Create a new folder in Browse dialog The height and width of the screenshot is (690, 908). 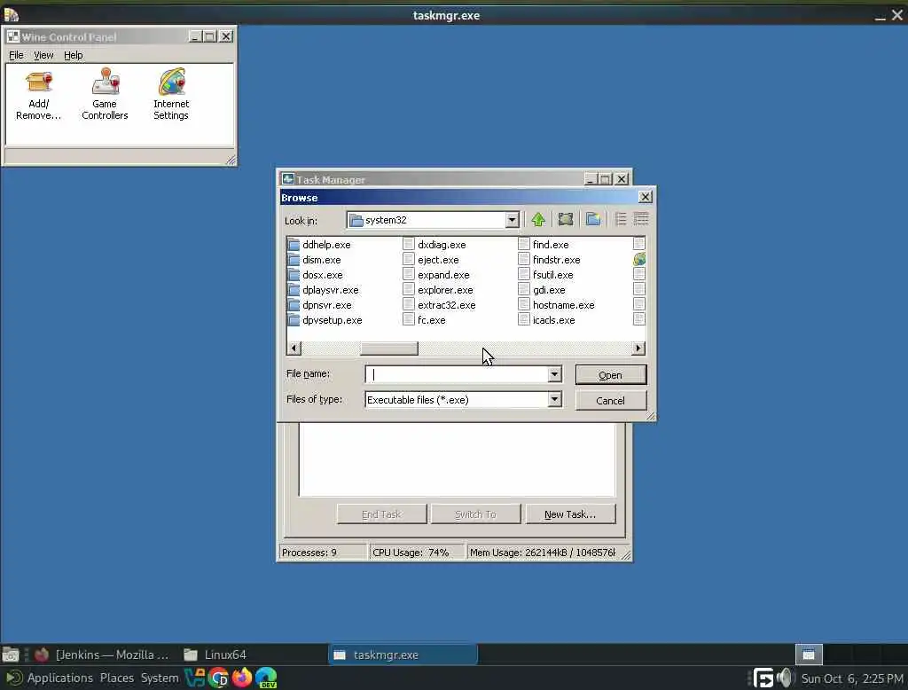tap(592, 220)
